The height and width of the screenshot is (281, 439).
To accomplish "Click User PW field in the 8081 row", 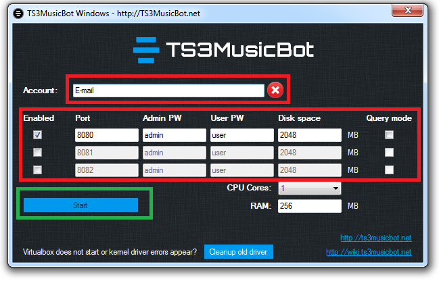I will tap(242, 153).
